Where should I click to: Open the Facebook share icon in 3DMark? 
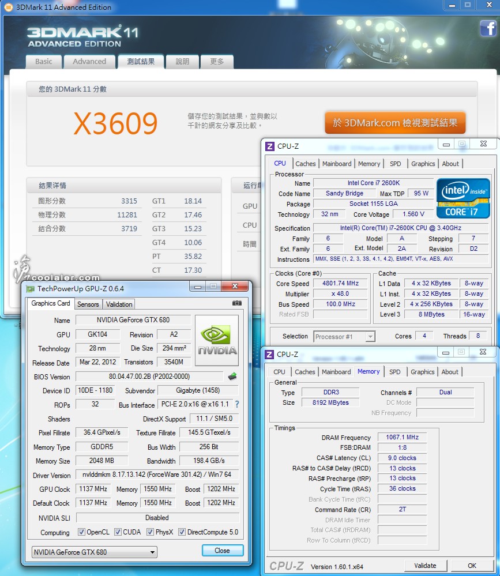point(488,28)
